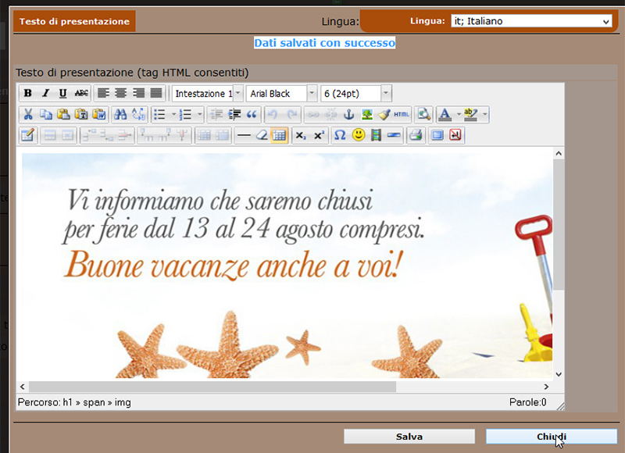Viewport: 625px width, 453px height.
Task: Click the Undo arrow icon
Action: (273, 115)
